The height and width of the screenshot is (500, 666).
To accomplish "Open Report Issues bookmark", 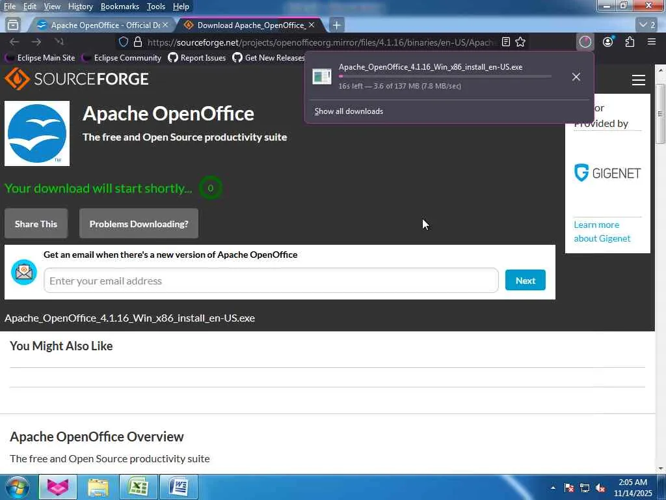I will (197, 58).
